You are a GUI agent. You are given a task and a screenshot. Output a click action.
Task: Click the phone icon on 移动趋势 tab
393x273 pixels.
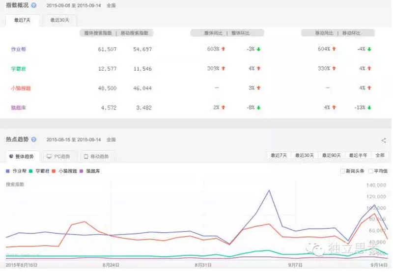(86, 156)
